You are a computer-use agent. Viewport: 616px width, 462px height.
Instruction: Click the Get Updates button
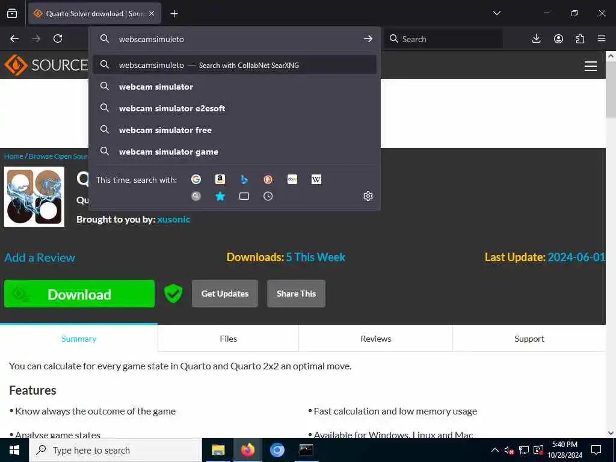pos(225,294)
